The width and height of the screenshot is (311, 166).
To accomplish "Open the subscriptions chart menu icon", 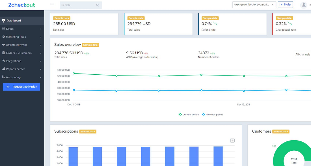I will pyautogui.click(x=232, y=141).
